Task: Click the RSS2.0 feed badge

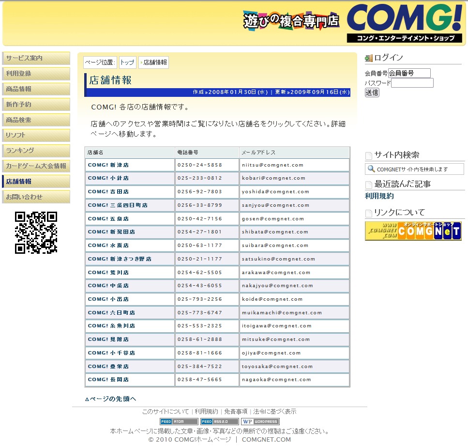Action: (219, 421)
